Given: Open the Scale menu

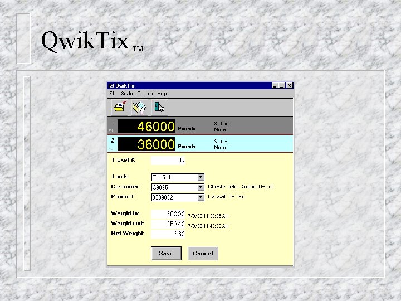Looking at the screenshot, I should coord(127,94).
